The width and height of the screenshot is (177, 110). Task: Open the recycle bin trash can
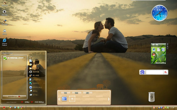152,97
